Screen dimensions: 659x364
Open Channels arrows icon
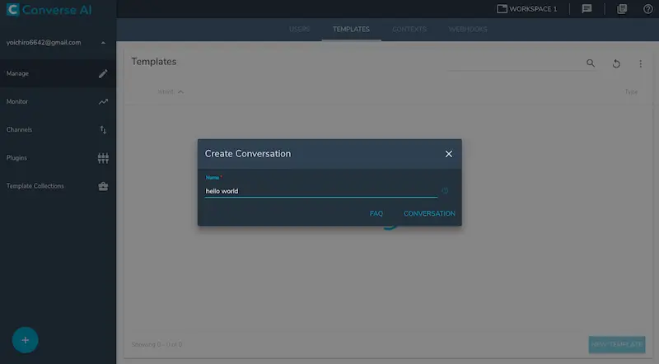point(103,130)
